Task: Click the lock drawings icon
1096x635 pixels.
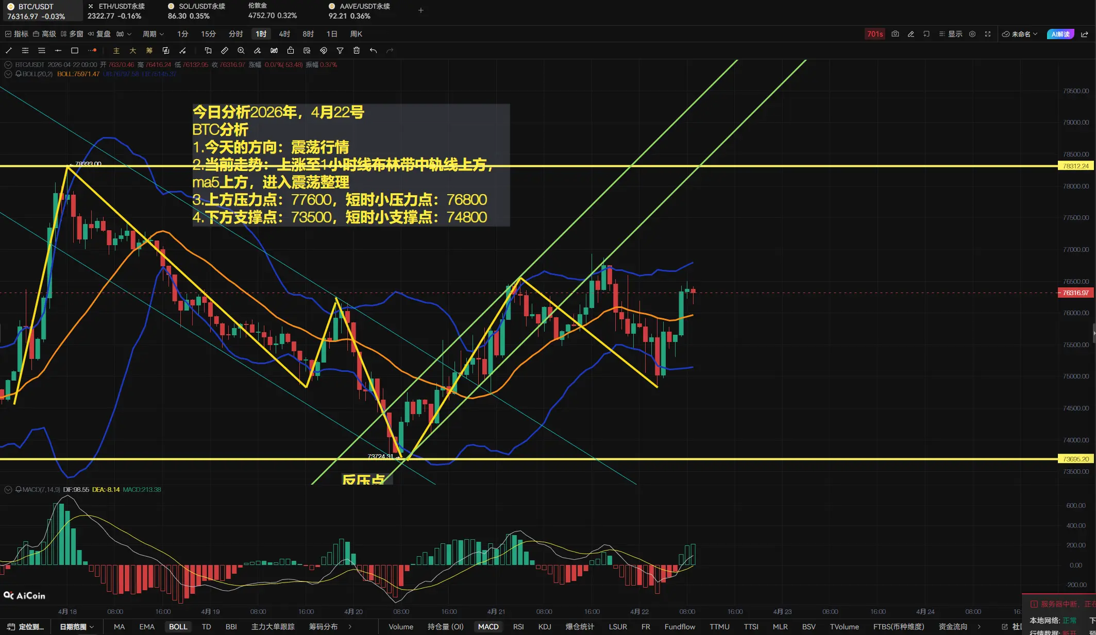Action: click(291, 50)
